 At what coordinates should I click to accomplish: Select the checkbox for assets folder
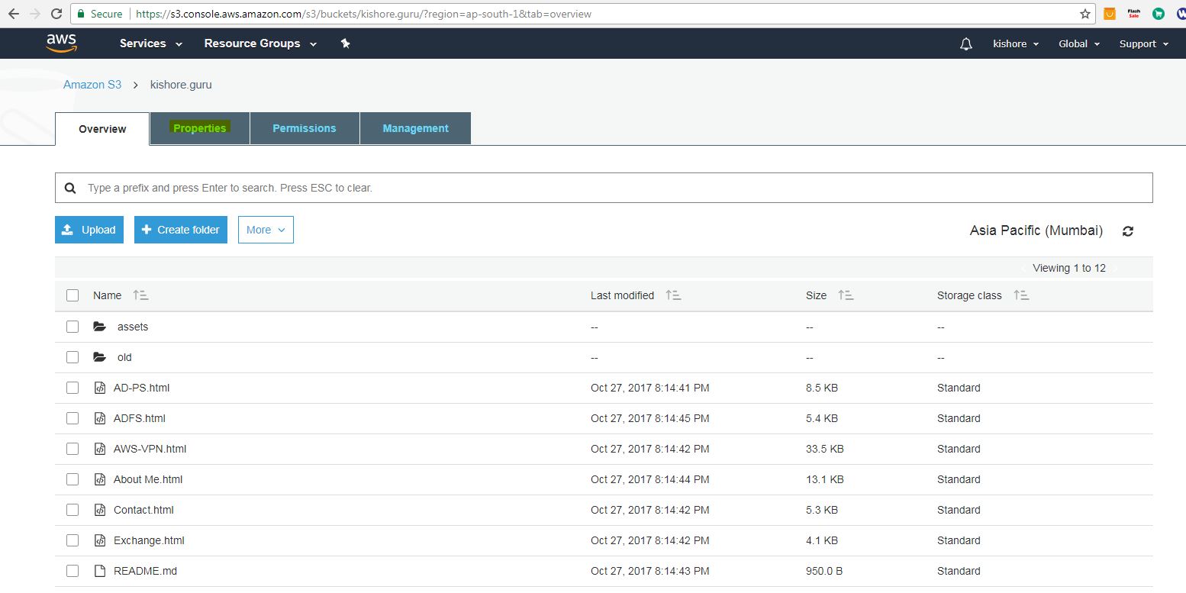[x=73, y=327]
